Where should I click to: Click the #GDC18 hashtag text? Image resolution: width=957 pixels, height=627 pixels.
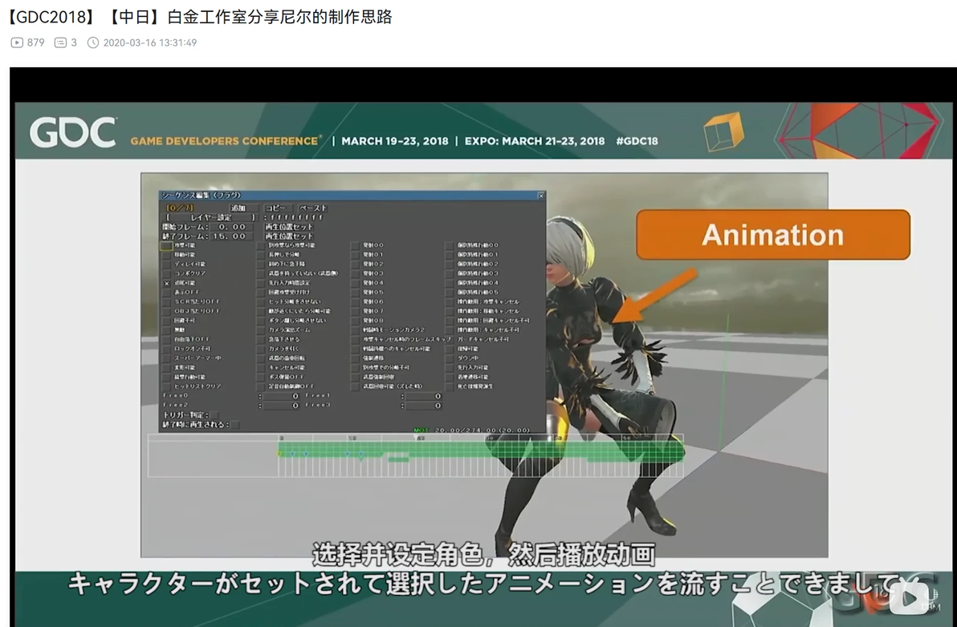[x=637, y=141]
